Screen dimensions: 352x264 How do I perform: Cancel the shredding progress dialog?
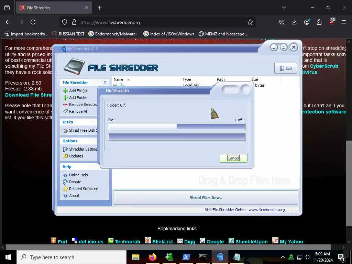click(233, 158)
